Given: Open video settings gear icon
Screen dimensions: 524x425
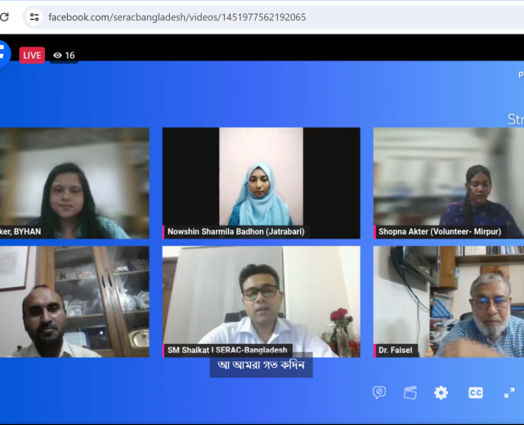Looking at the screenshot, I should [441, 392].
